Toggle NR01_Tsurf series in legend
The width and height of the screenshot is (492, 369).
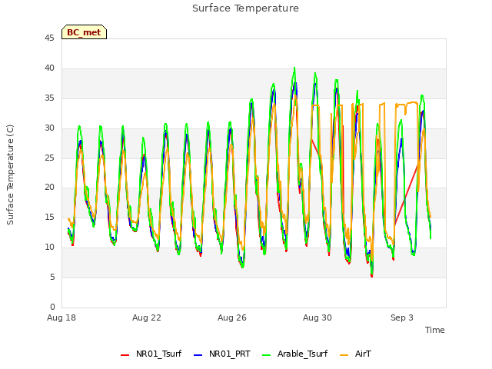coord(151,354)
